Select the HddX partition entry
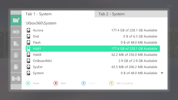 93,55
